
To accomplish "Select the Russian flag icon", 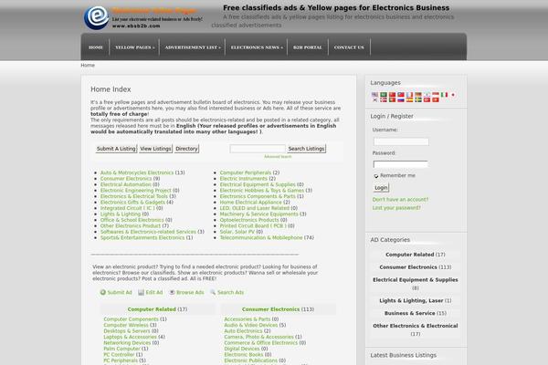I will [x=401, y=99].
